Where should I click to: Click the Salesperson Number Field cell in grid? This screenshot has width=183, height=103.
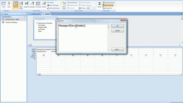44,49
